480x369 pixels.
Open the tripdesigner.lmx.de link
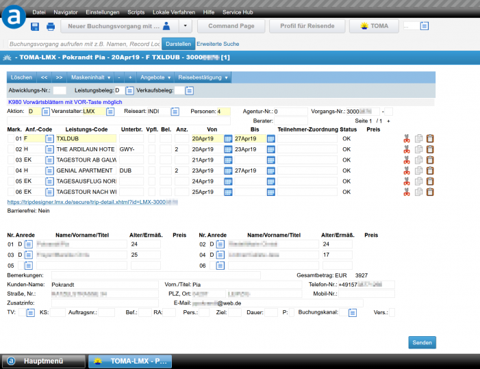coord(92,202)
